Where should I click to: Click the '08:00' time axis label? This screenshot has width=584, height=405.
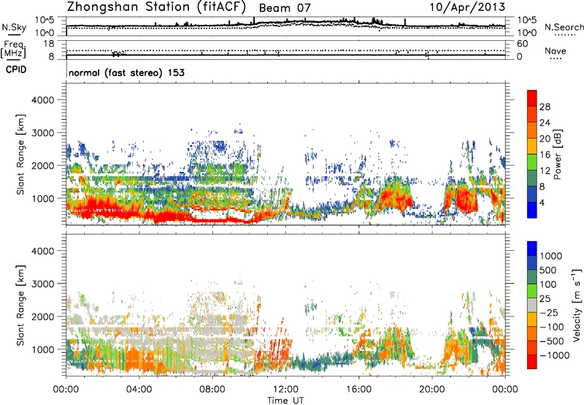212,389
